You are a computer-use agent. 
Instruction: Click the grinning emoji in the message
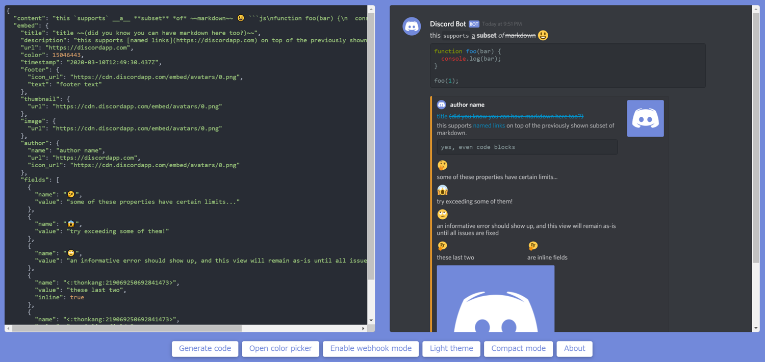pos(543,35)
